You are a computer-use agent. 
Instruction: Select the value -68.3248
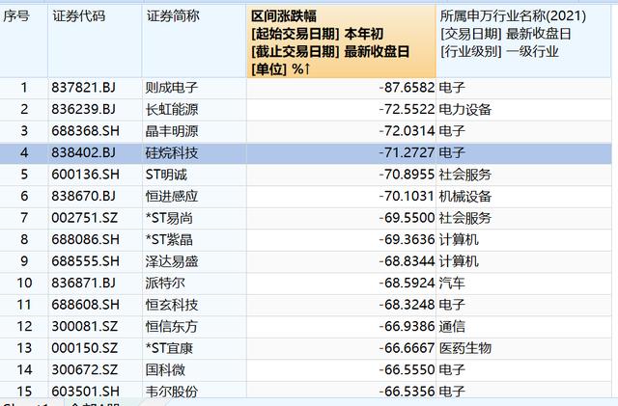coord(407,305)
